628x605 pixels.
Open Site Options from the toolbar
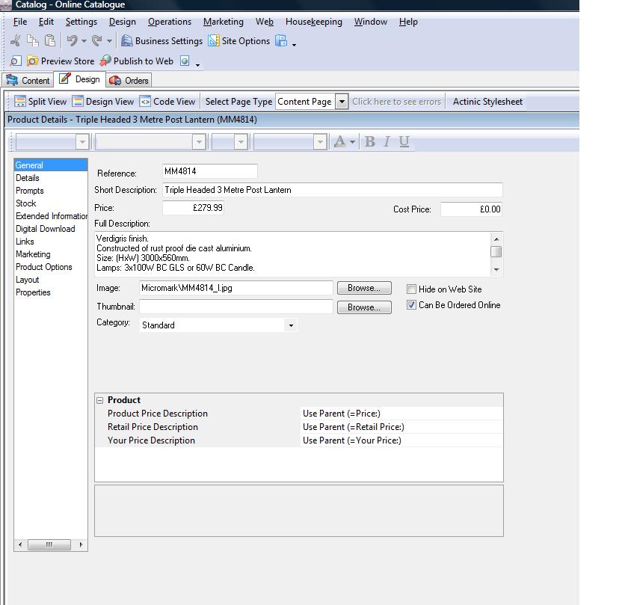(239, 41)
